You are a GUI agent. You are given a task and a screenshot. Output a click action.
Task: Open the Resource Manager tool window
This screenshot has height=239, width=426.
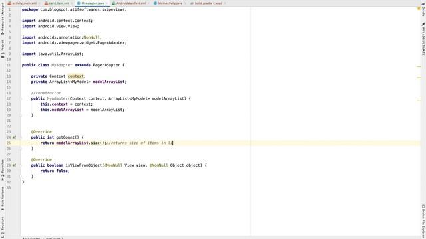tap(3, 19)
